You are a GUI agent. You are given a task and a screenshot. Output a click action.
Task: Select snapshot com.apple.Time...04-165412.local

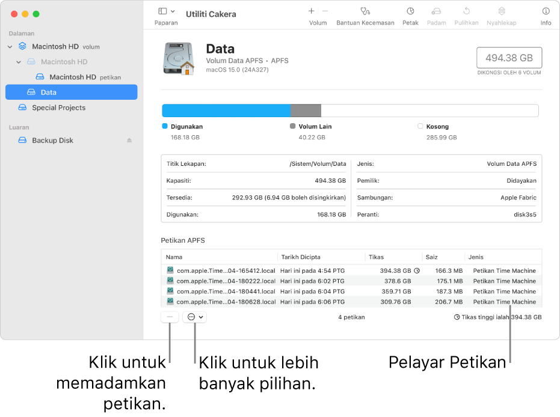[x=351, y=271]
